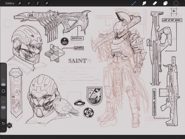Open the Adjustments magic wand menu
The image size is (185, 139).
pyautogui.click(x=29, y=3)
